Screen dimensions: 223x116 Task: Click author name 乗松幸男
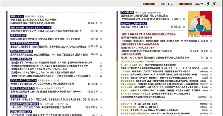coord(93,92)
